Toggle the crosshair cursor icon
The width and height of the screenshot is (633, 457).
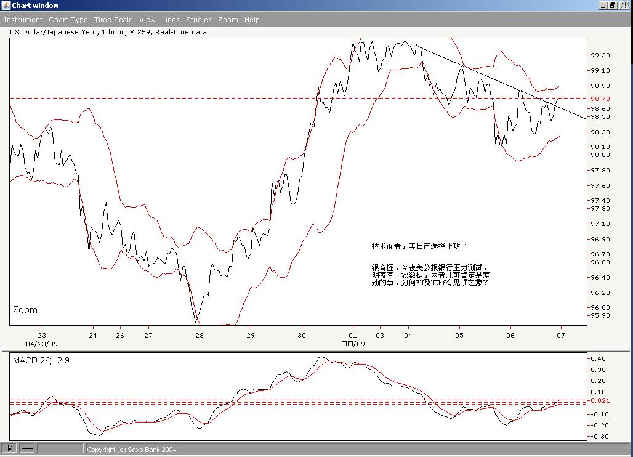[x=26, y=448]
